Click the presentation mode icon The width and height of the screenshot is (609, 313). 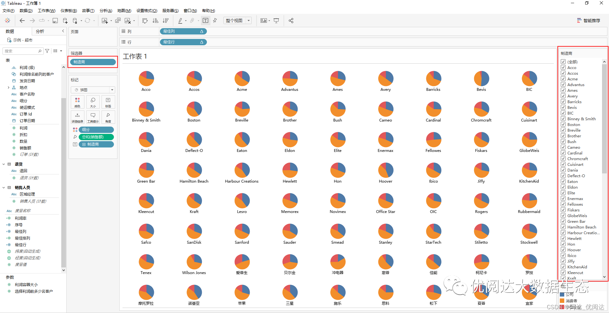click(x=276, y=21)
